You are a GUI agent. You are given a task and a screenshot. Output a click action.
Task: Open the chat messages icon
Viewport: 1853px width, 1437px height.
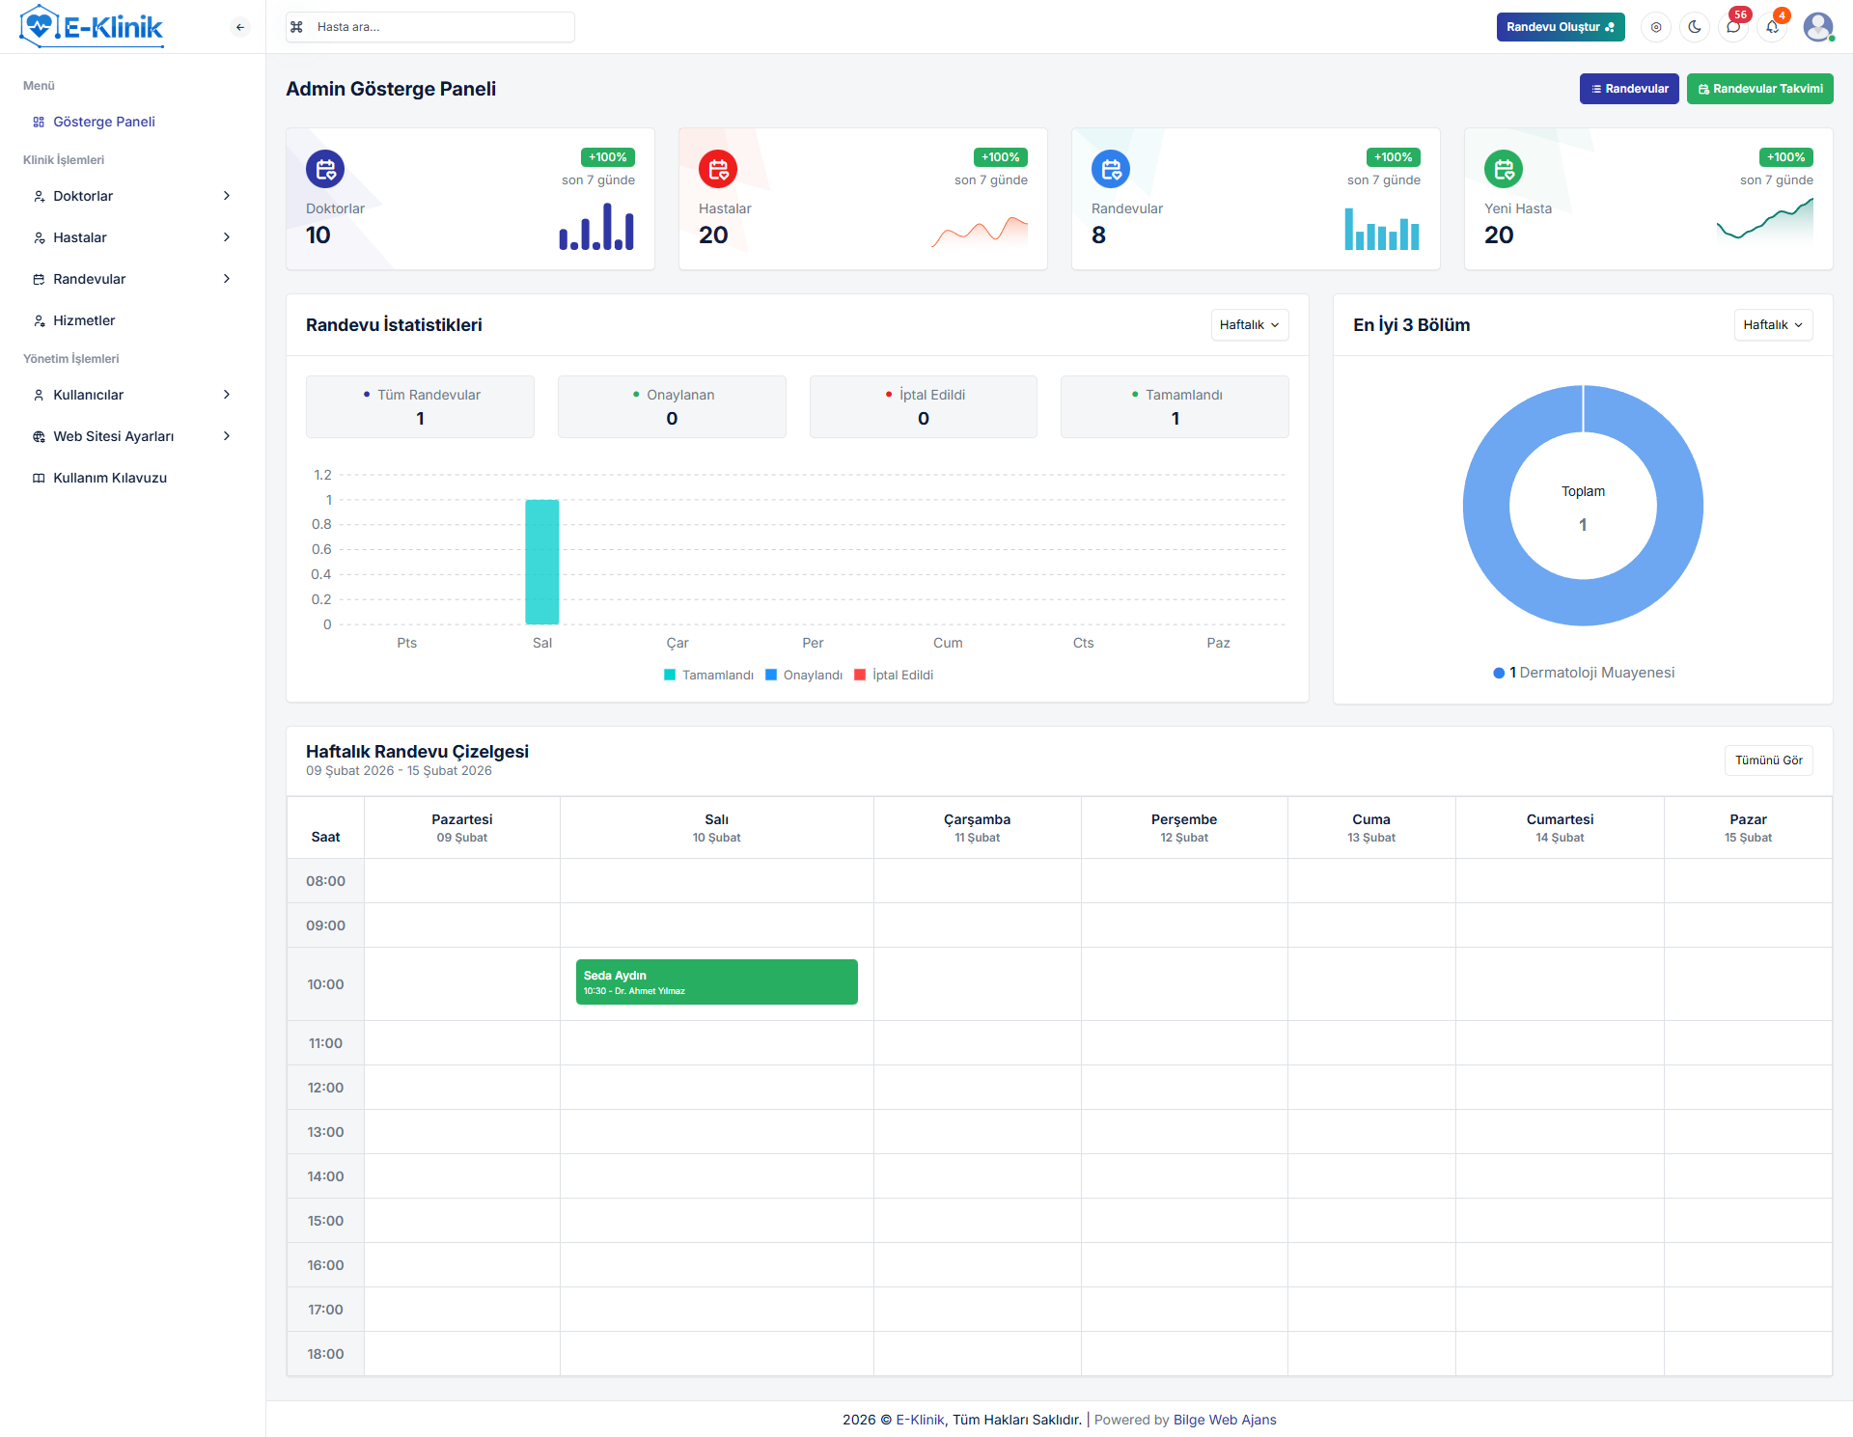coord(1733,27)
